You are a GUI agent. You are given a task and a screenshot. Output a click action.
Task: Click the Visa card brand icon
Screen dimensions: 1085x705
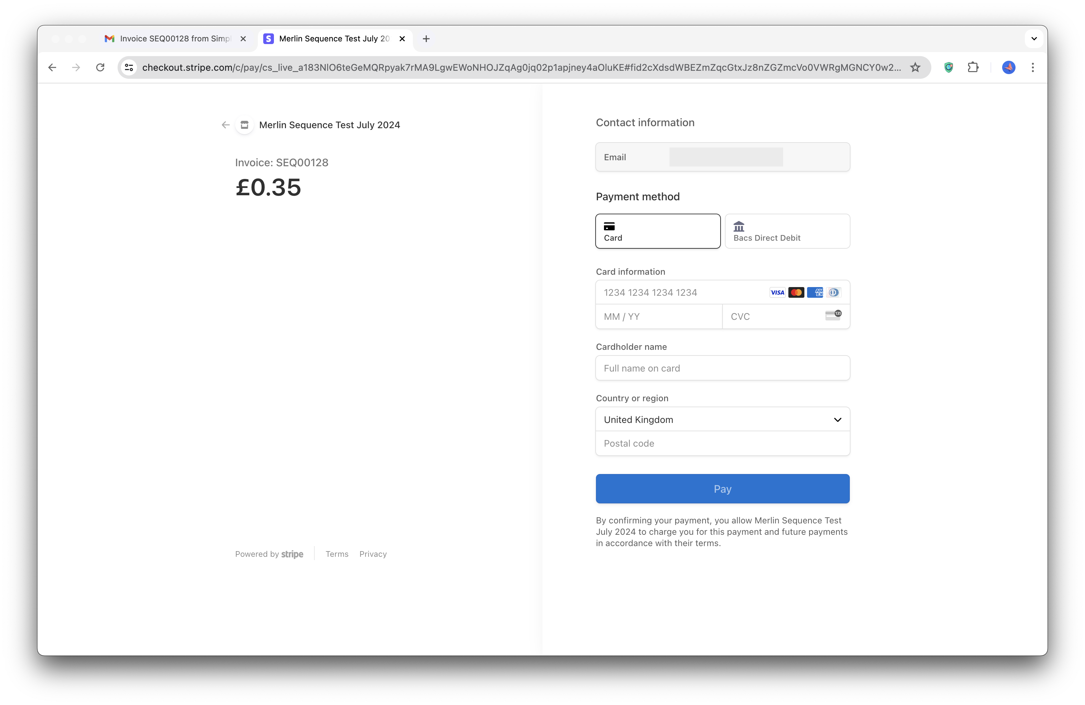tap(777, 292)
